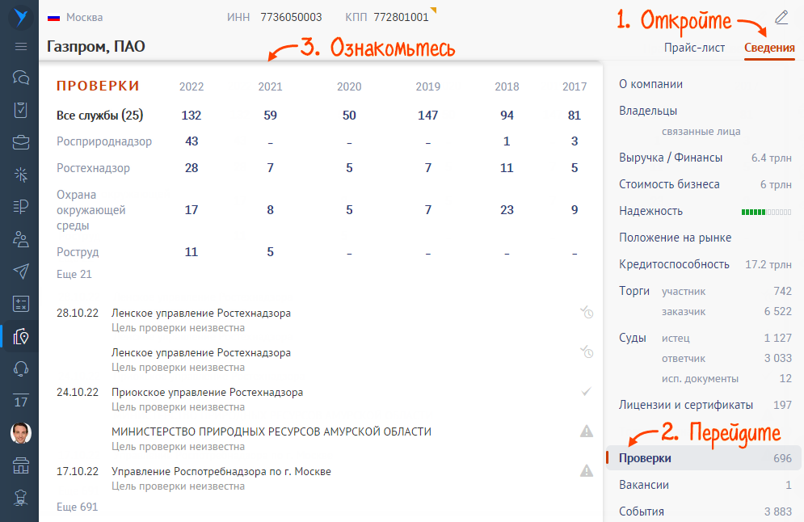Screen dimensions: 804x522
Task: Click the checkmark icon for Приокское управление row
Action: pyautogui.click(x=586, y=392)
